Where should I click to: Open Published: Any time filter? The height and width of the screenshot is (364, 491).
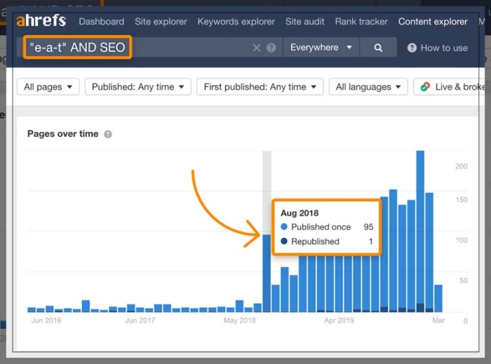137,87
